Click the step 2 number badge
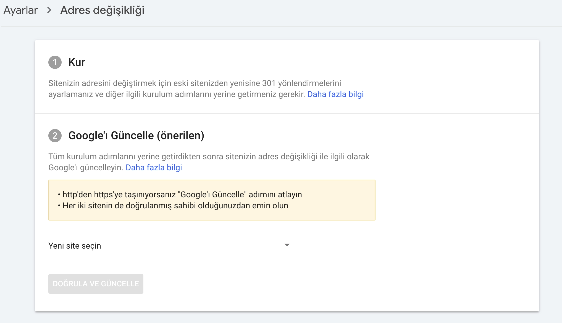562x323 pixels. (55, 136)
